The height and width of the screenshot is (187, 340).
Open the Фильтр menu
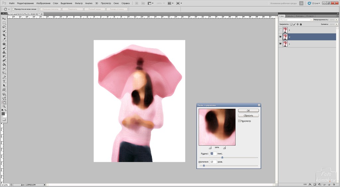point(79,3)
